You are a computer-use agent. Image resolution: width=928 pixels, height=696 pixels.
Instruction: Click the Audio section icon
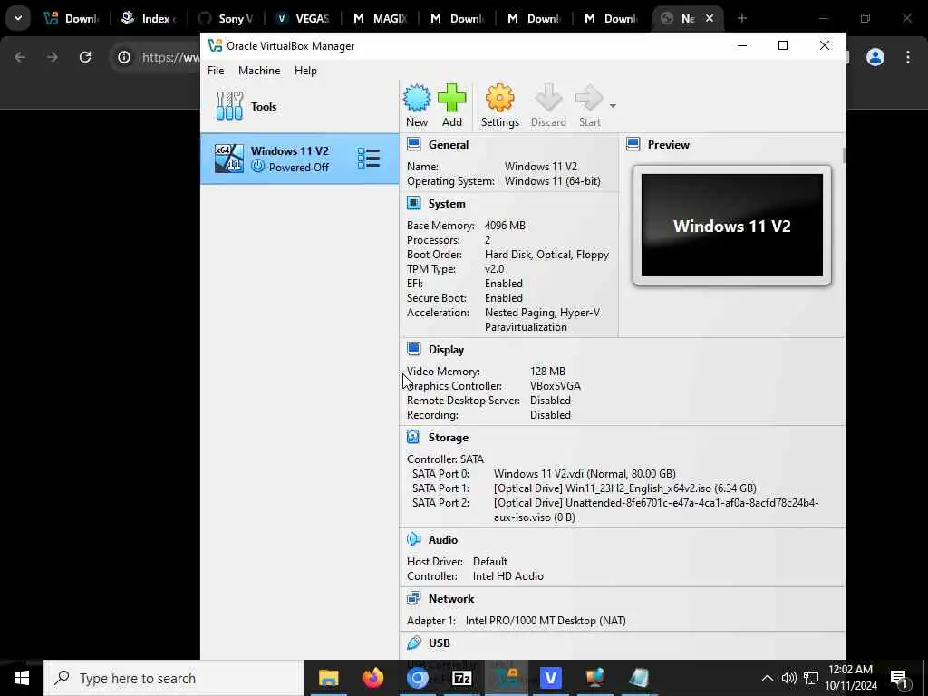point(413,540)
